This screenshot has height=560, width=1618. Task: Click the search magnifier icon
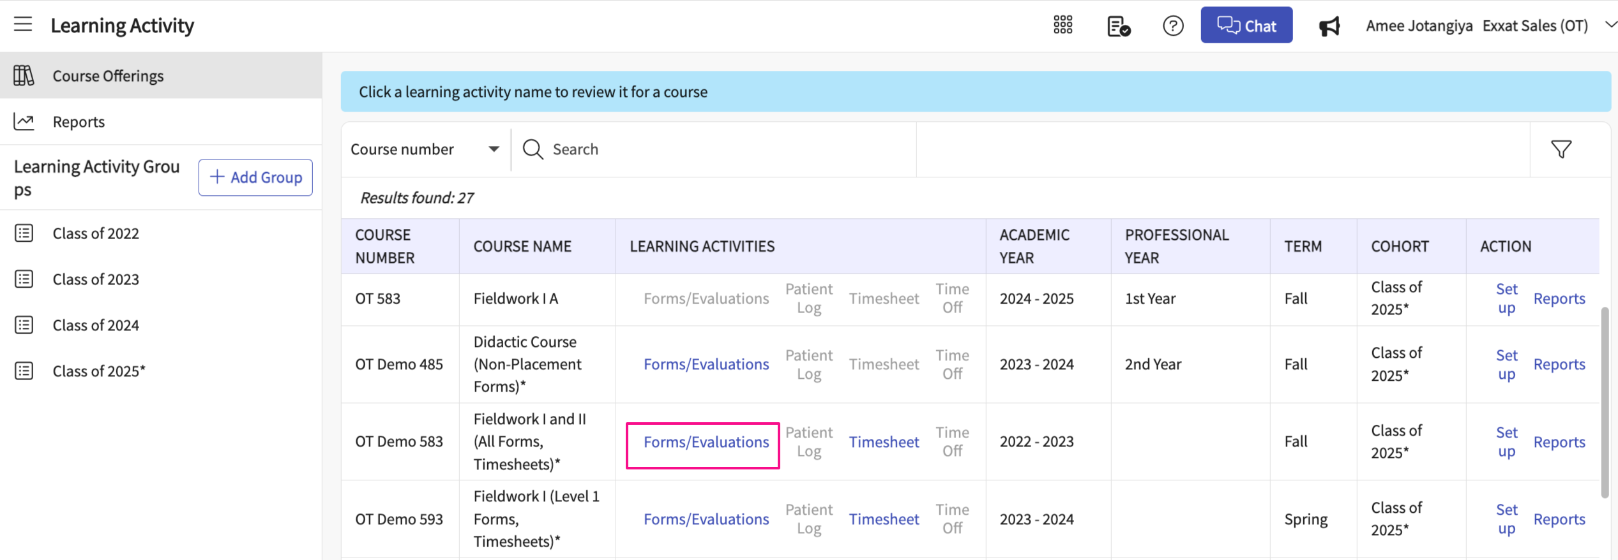(x=533, y=149)
